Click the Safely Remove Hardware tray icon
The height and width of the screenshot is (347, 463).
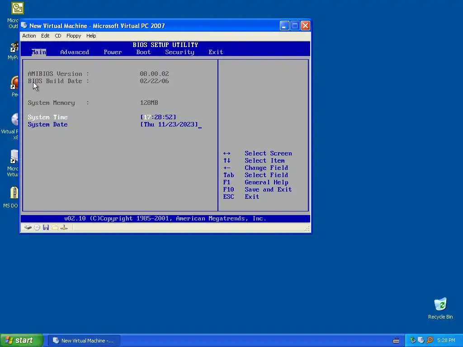412,340
